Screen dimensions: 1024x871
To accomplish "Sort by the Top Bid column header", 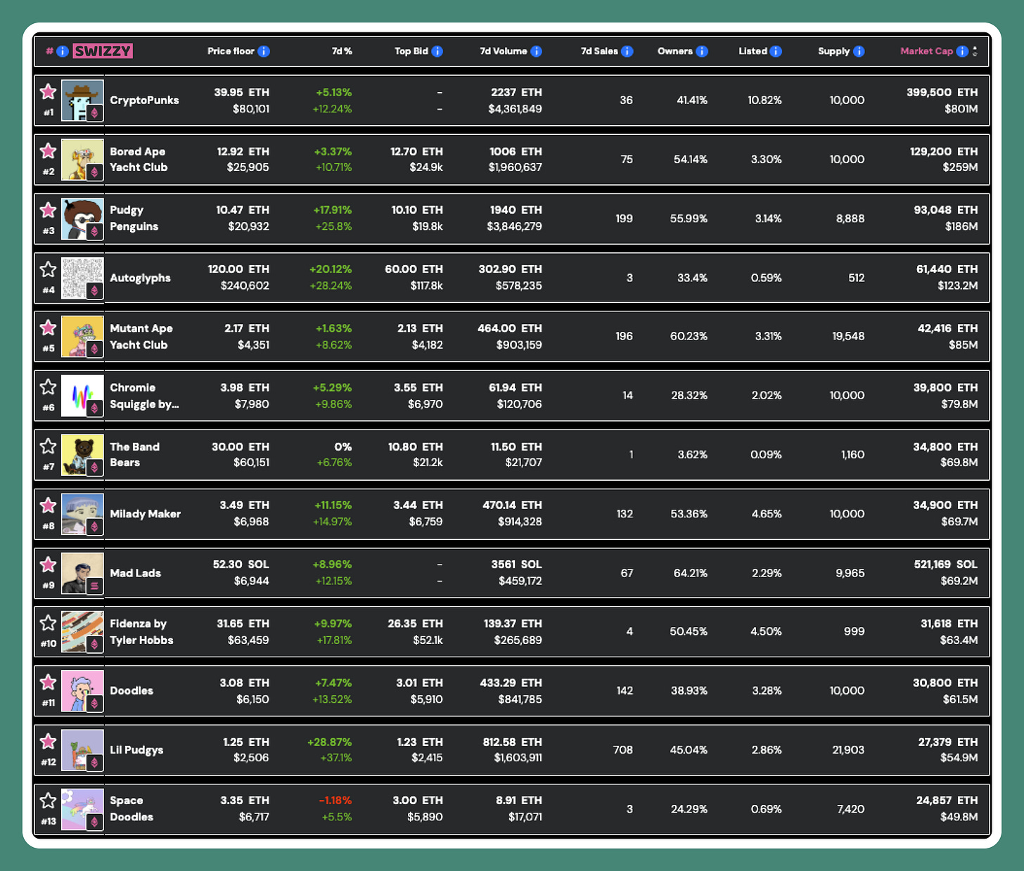I will click(x=411, y=51).
